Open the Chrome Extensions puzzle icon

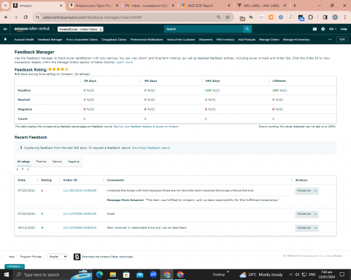(310, 17)
